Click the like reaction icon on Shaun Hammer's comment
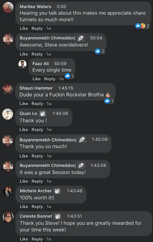The image size is (153, 242). coord(107,101)
